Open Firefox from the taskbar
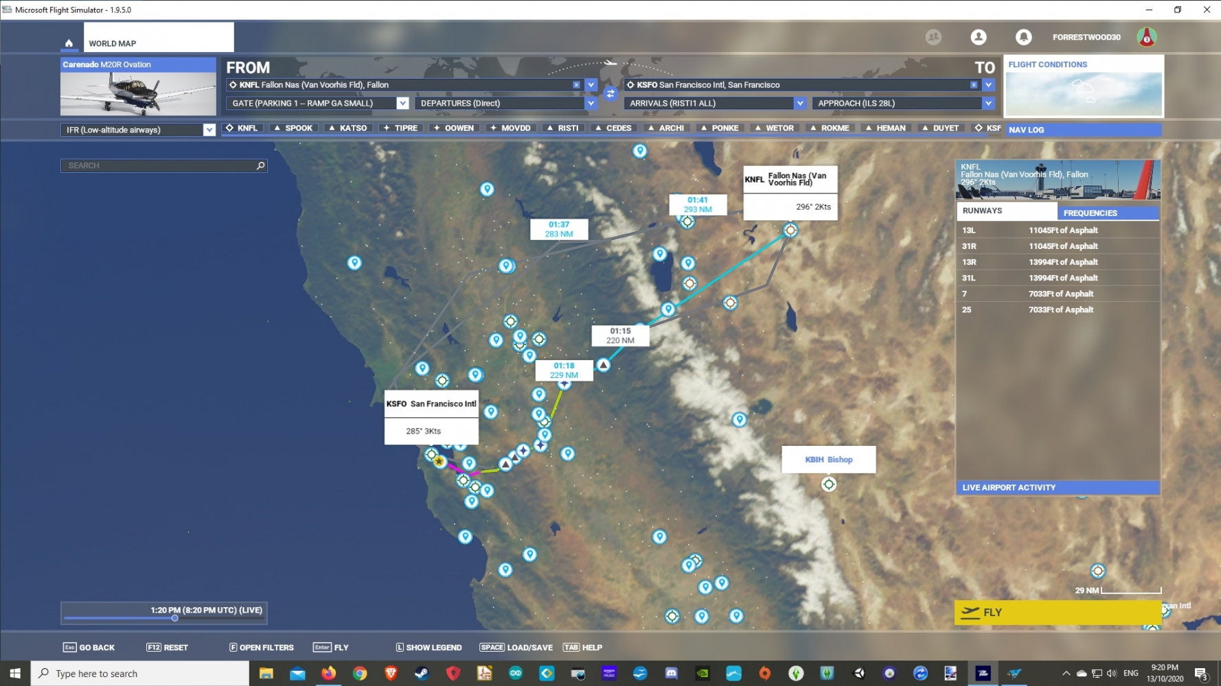The width and height of the screenshot is (1221, 686). [328, 674]
